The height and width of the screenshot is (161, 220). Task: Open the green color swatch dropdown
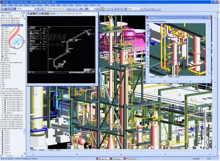coord(88,9)
